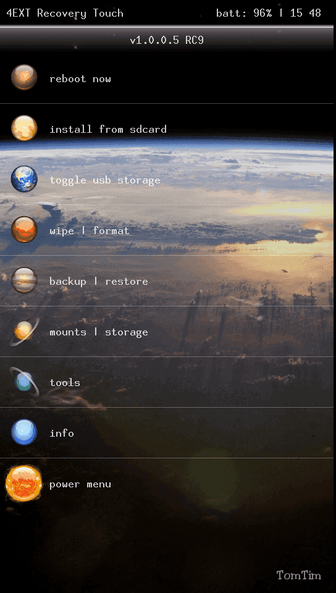Select the Earth globe icon for usb storage

coord(24,179)
